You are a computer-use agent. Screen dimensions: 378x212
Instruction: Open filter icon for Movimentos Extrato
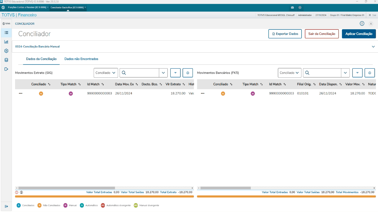(175, 73)
